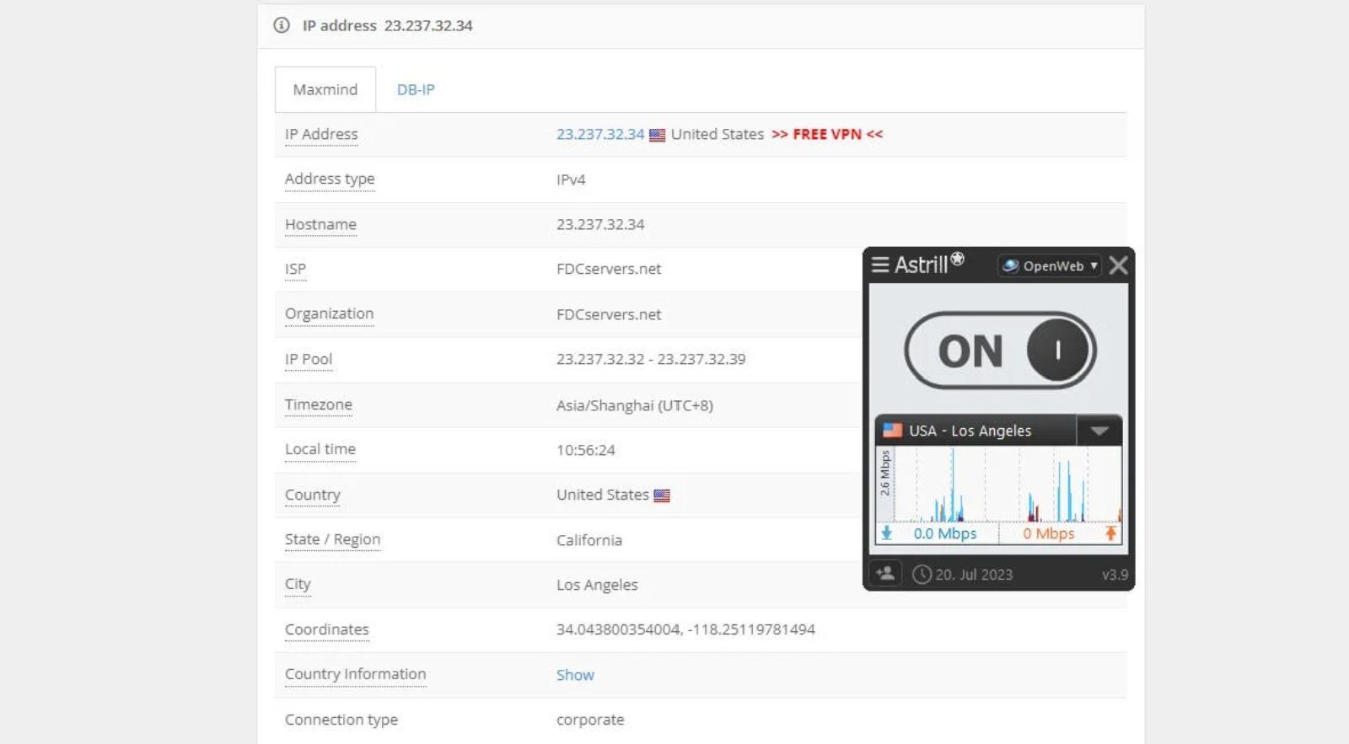This screenshot has height=744, width=1349.
Task: Select the Organization value FDCservers.net
Action: tap(609, 314)
